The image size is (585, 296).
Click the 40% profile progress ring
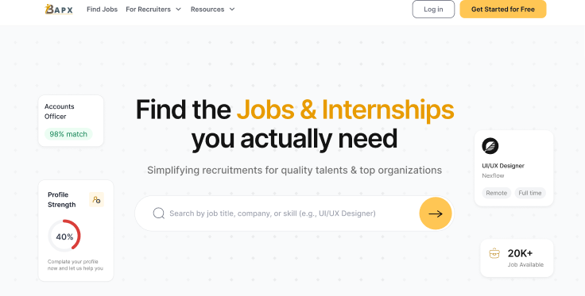coord(64,236)
